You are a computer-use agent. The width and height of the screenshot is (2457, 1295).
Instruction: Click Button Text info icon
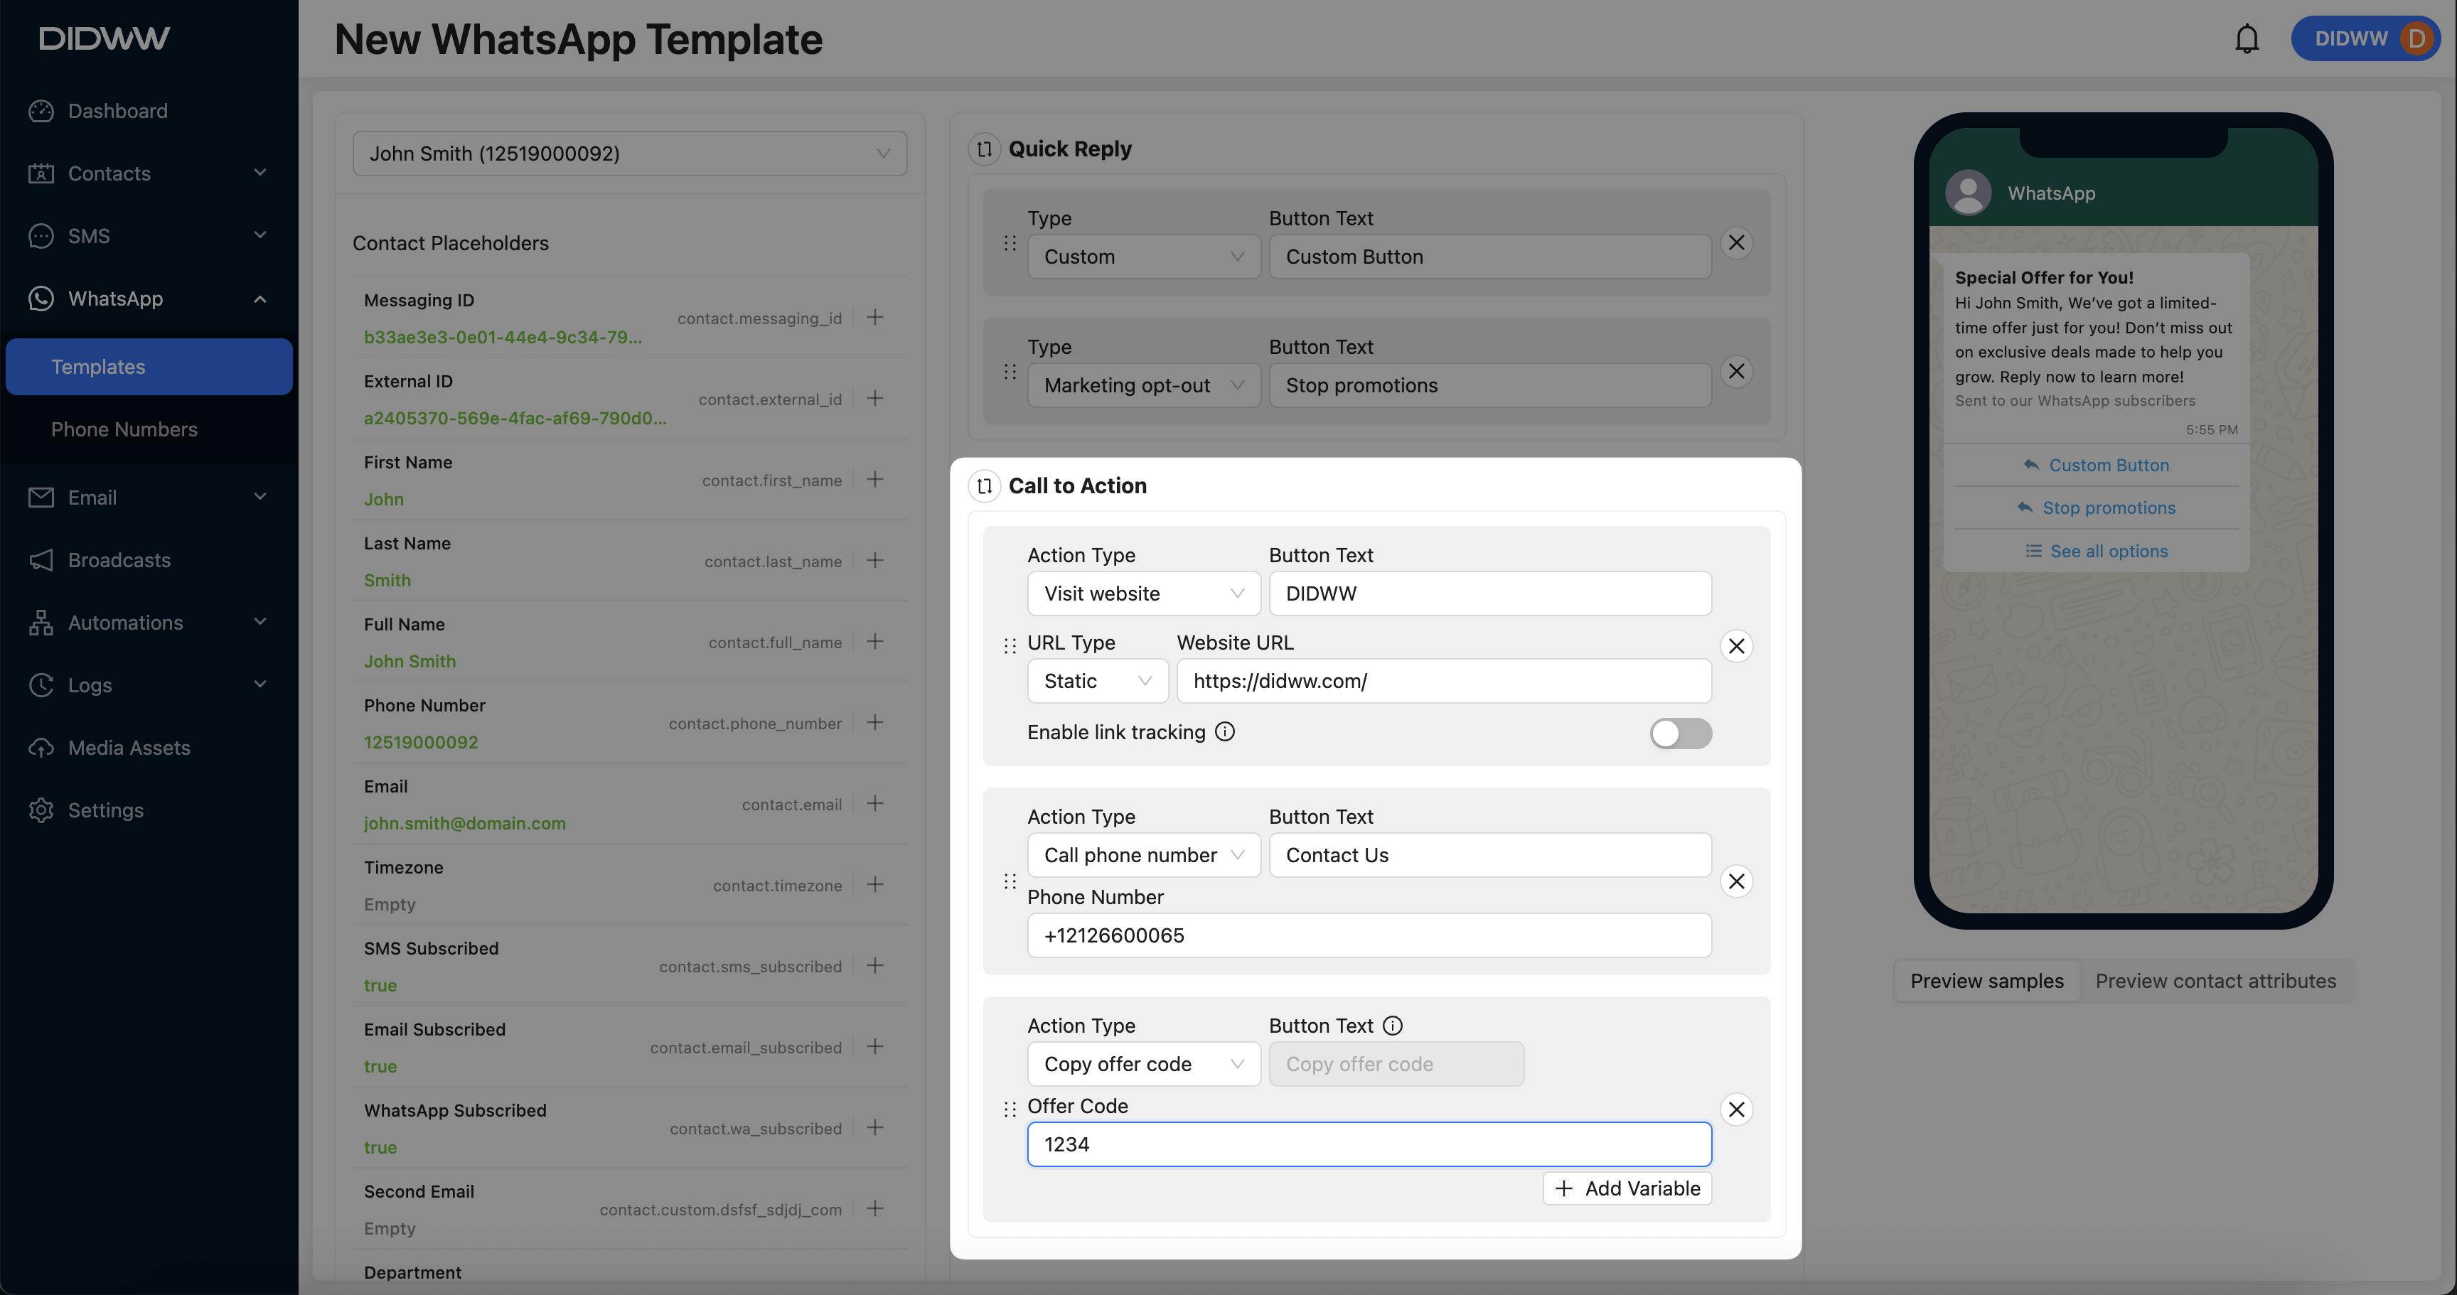[1393, 1026]
